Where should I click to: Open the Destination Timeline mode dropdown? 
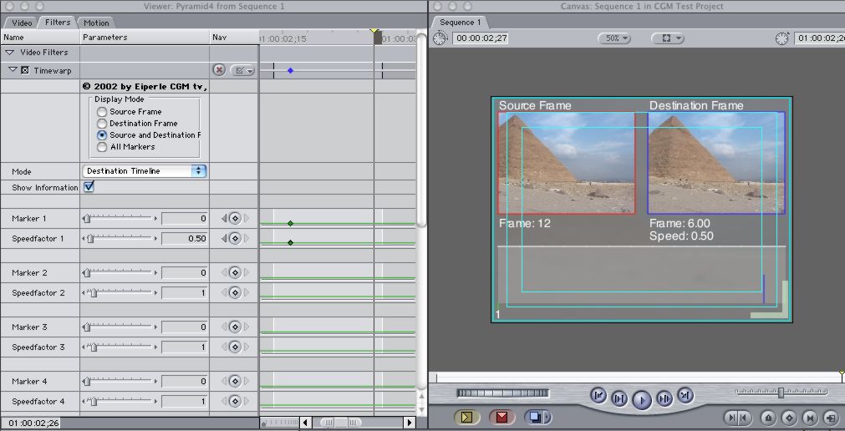[145, 170]
